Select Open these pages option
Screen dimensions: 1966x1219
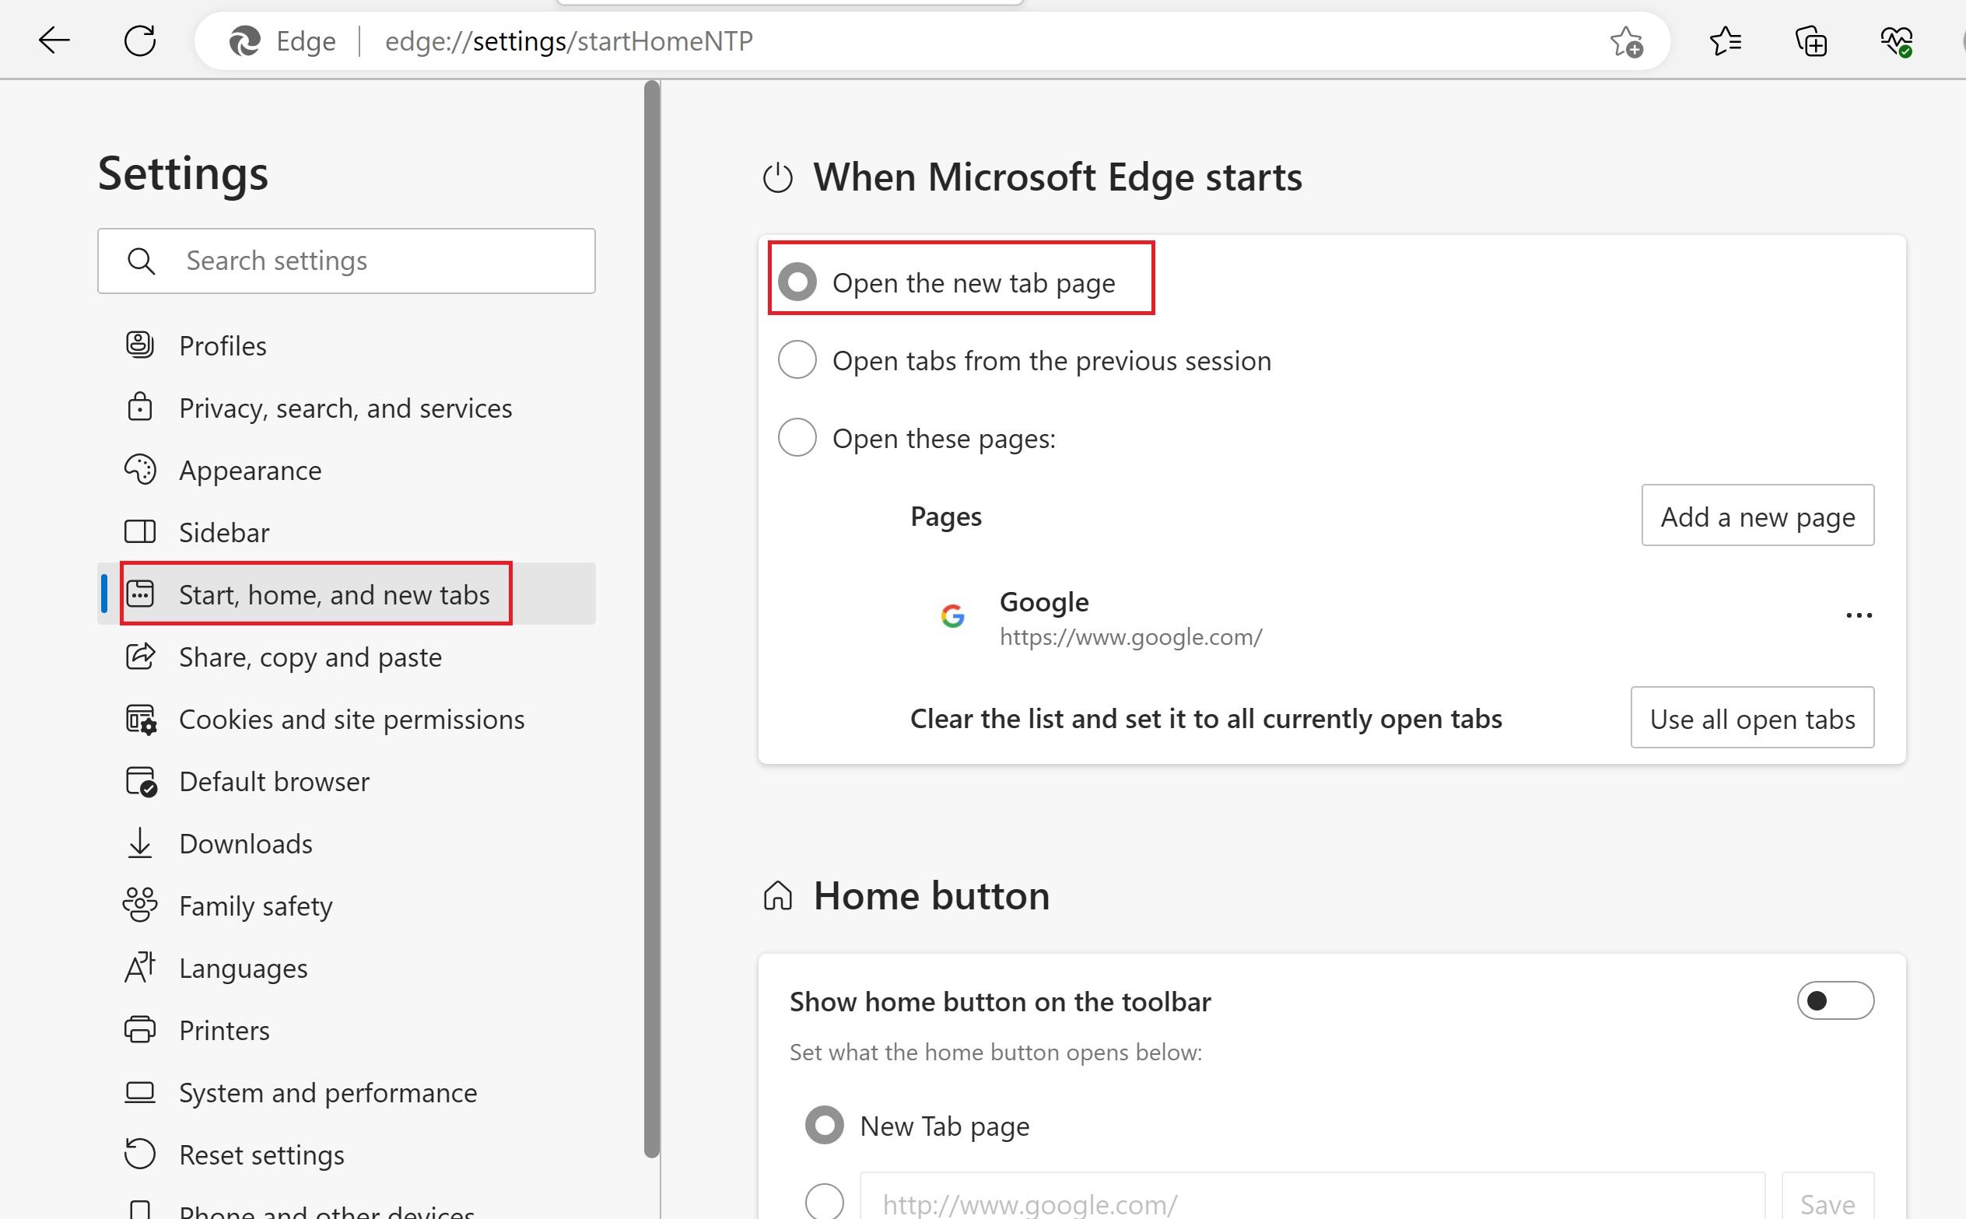click(797, 438)
